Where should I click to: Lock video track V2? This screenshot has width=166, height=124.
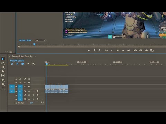click(x=16, y=83)
